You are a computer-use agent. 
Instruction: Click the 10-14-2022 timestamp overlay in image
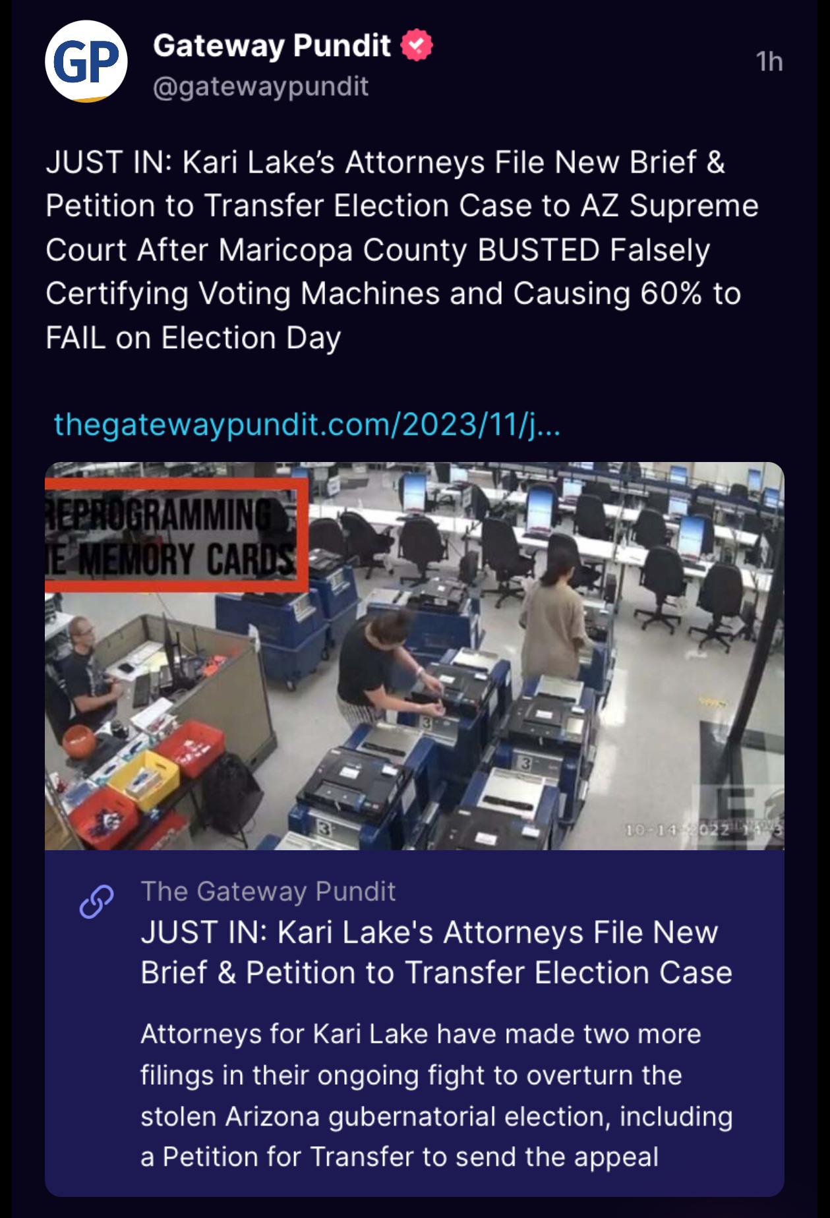point(703,829)
